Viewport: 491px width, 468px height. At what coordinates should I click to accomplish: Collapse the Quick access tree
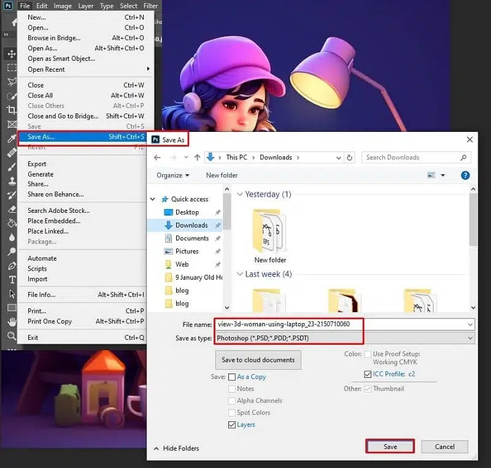tap(153, 199)
